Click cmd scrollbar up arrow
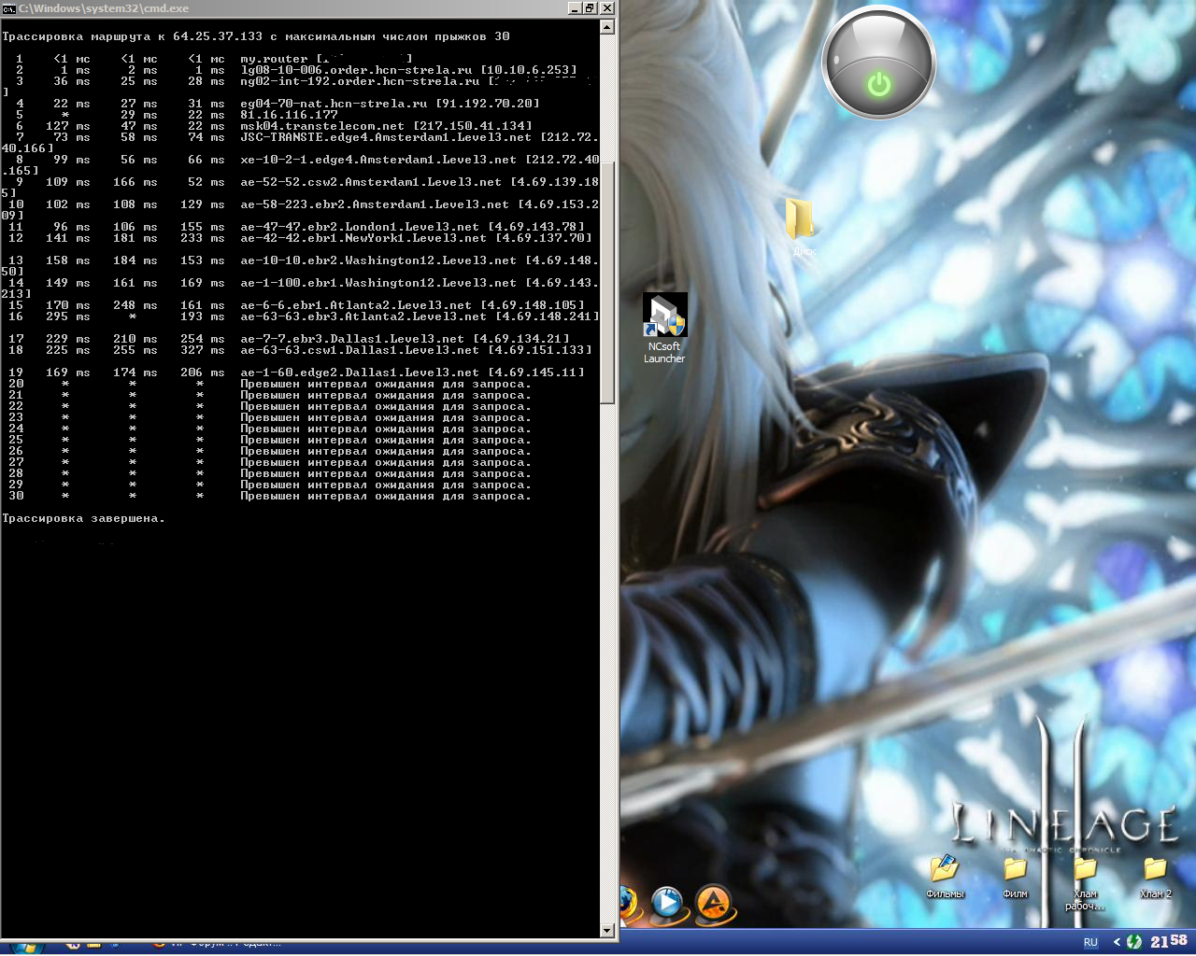This screenshot has width=1196, height=956. pos(607,27)
